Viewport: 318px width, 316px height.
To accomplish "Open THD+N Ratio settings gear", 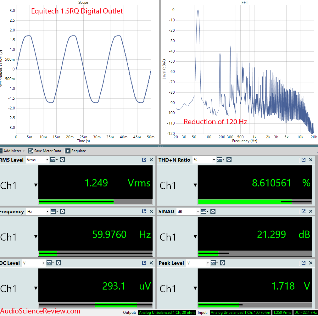I will tap(229, 160).
